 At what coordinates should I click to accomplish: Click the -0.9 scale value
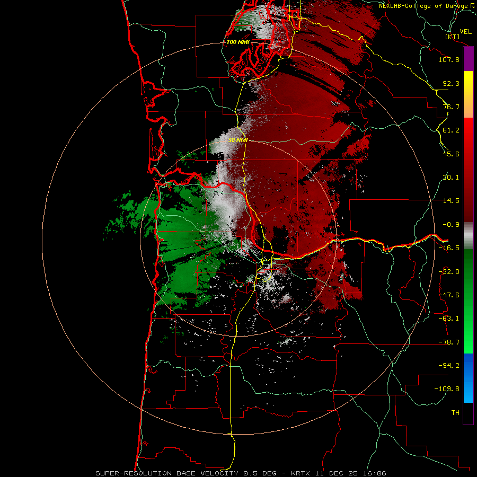pyautogui.click(x=451, y=225)
